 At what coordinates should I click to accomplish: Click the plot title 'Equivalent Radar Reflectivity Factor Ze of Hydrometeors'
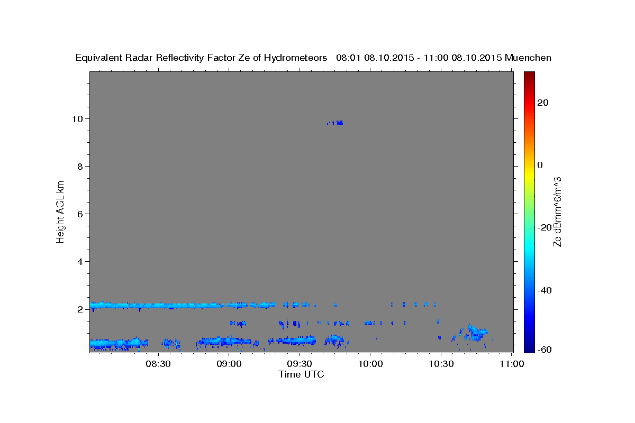point(202,58)
